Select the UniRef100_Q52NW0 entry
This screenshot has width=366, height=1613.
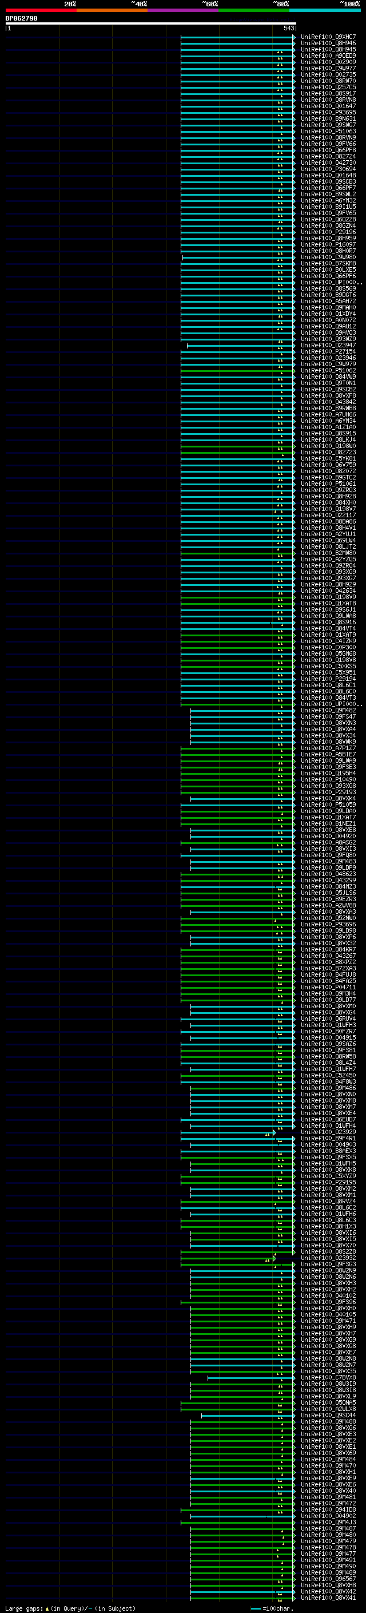328,918
